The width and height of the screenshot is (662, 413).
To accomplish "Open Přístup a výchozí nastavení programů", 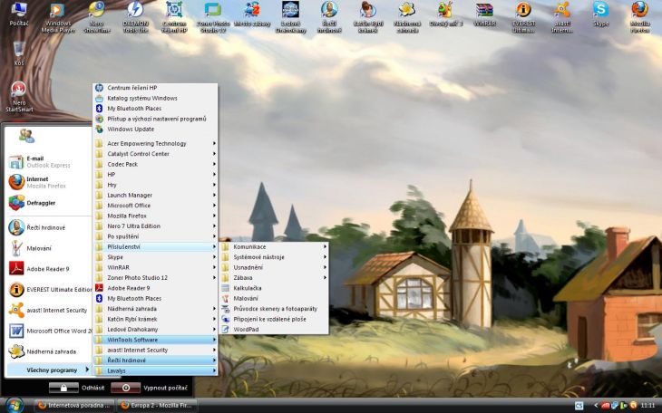I will 155,119.
